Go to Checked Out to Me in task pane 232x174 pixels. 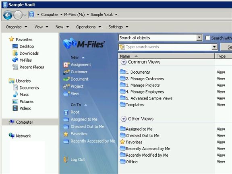click(x=84, y=126)
